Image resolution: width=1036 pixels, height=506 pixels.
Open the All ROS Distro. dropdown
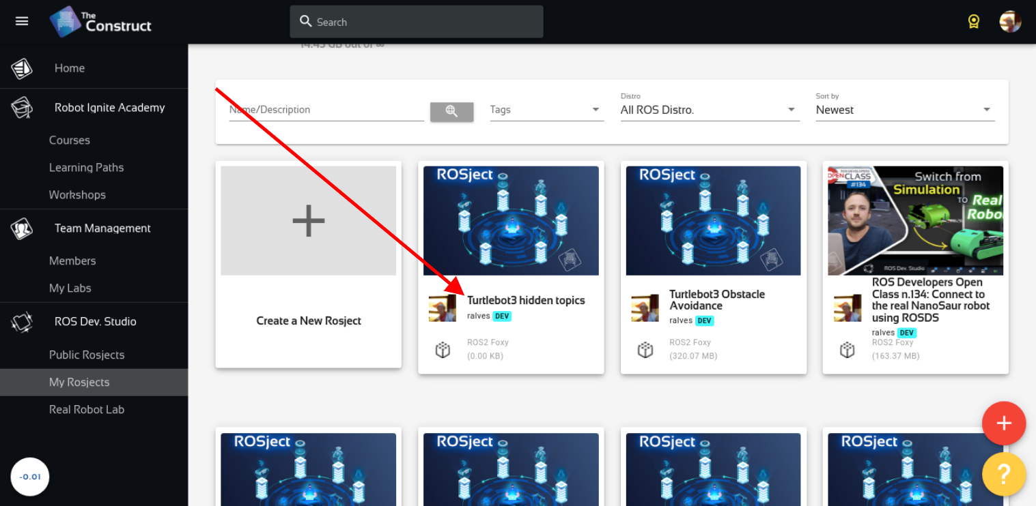(710, 110)
